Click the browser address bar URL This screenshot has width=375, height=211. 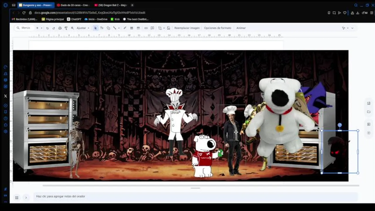coord(90,13)
